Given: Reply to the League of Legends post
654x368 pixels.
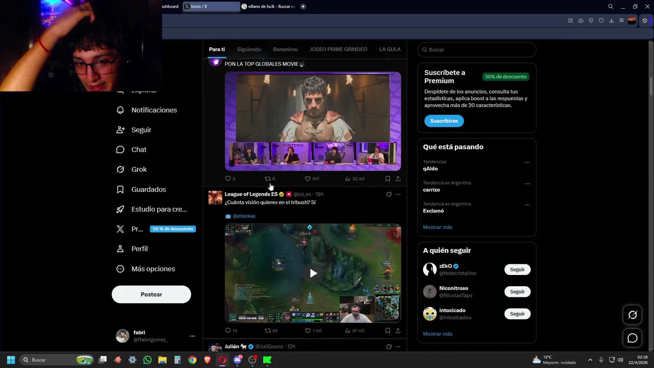Looking at the screenshot, I should [x=231, y=331].
